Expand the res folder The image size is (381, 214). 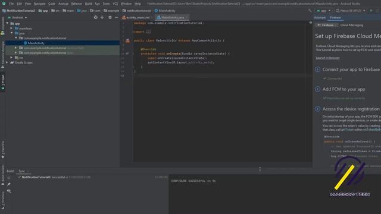(11, 58)
